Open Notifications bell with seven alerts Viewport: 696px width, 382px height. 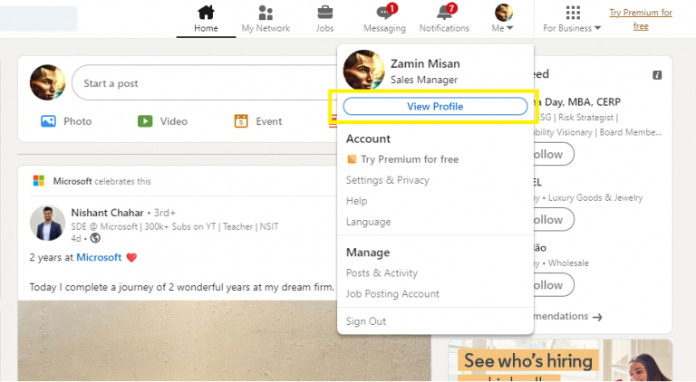pyautogui.click(x=445, y=13)
